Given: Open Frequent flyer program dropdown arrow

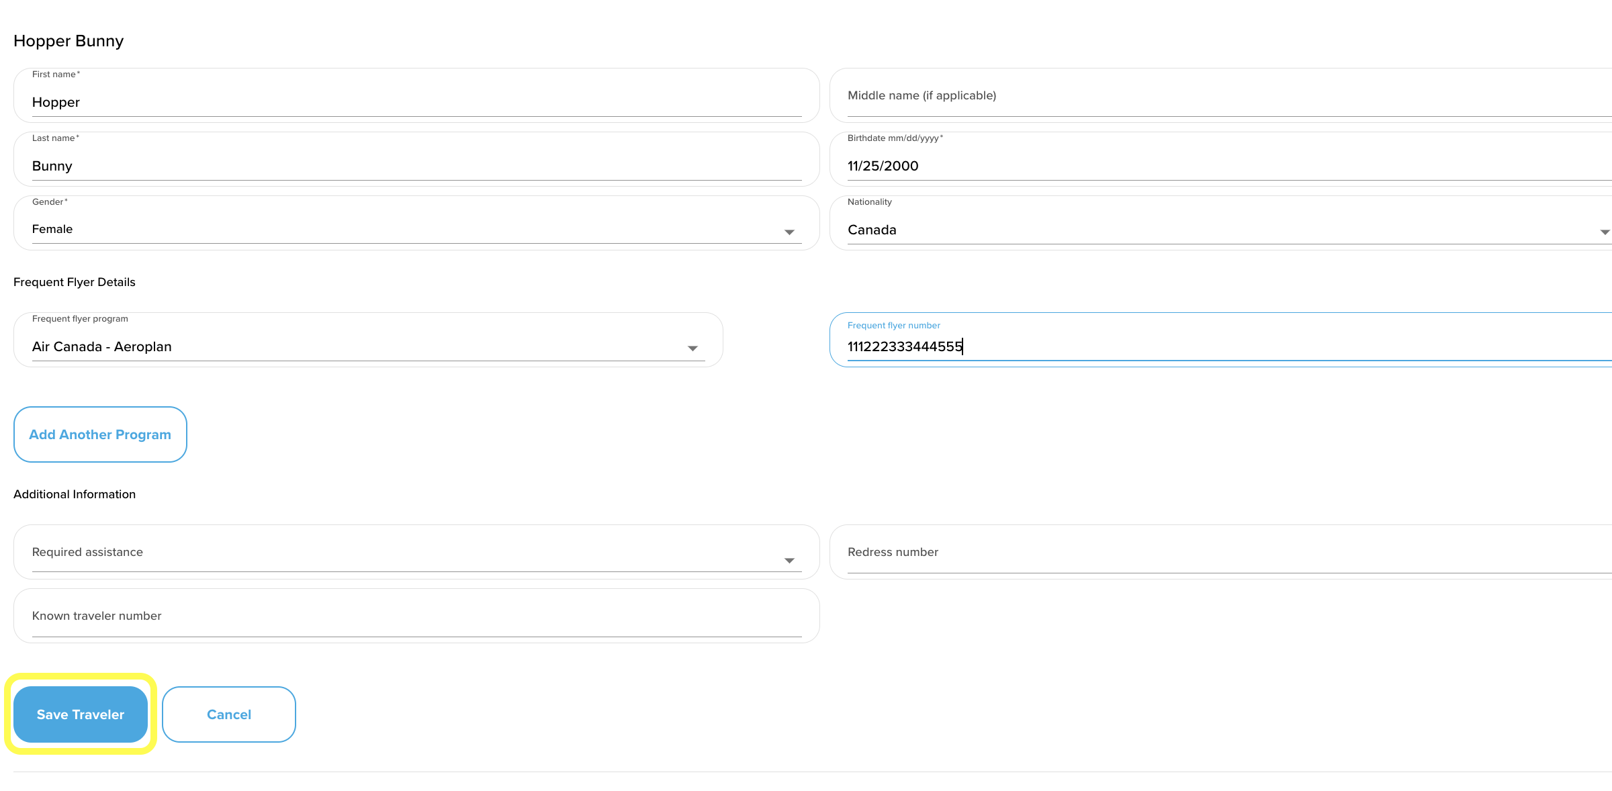Looking at the screenshot, I should pos(692,348).
